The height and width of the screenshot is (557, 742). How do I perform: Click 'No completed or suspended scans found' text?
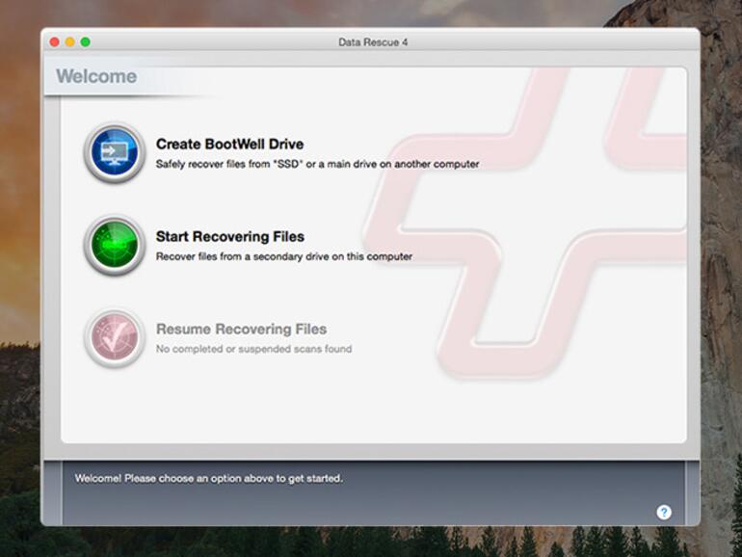253,349
